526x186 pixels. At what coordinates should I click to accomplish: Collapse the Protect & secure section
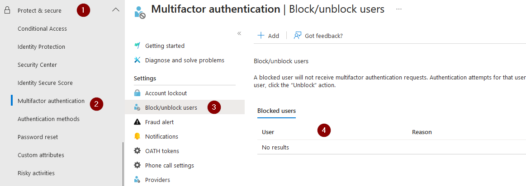click(x=115, y=10)
